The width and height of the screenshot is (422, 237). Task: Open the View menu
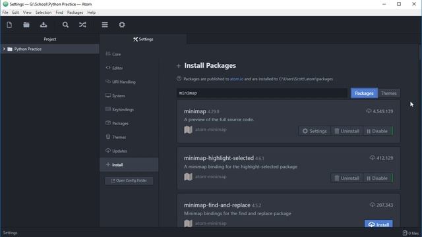(27, 13)
